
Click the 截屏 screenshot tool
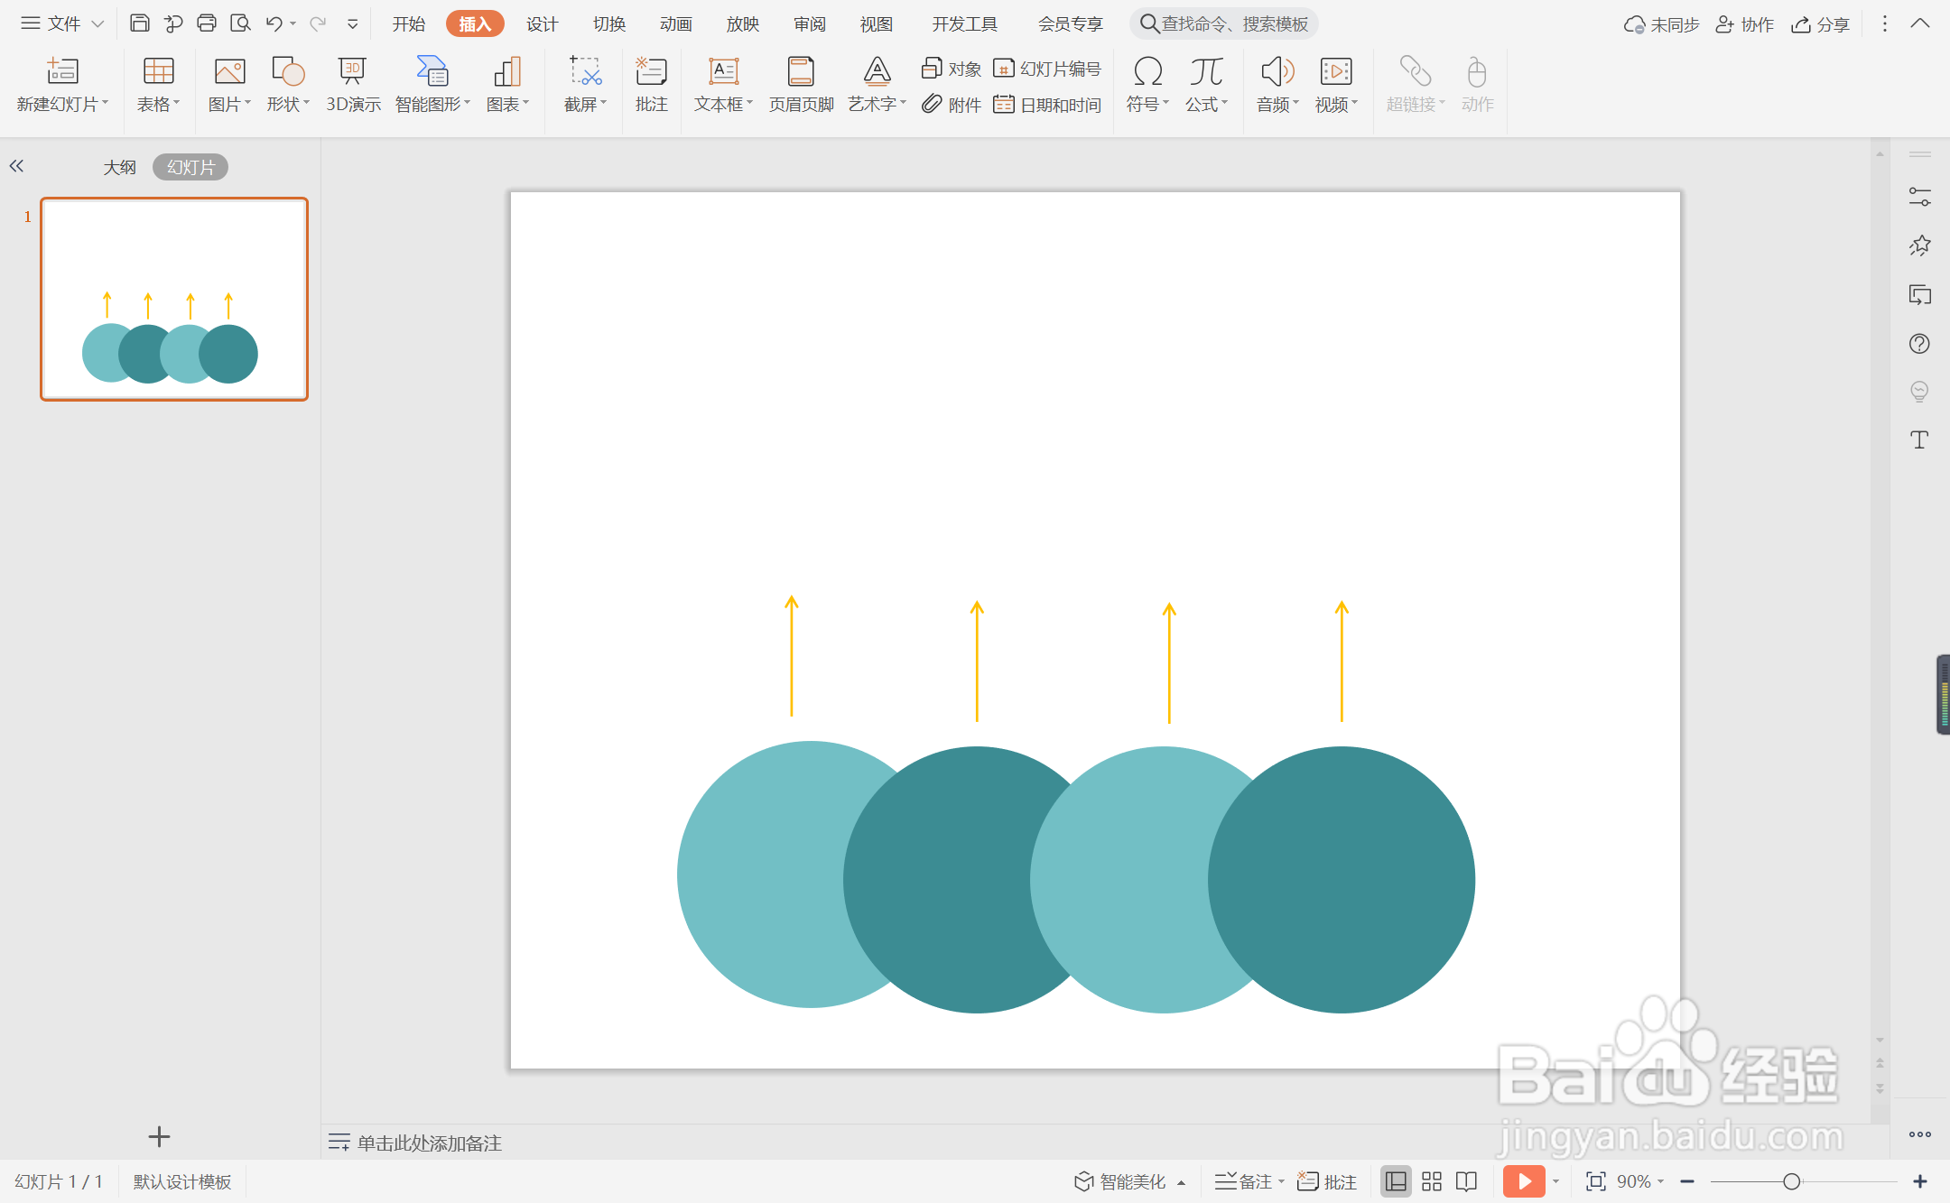point(585,85)
